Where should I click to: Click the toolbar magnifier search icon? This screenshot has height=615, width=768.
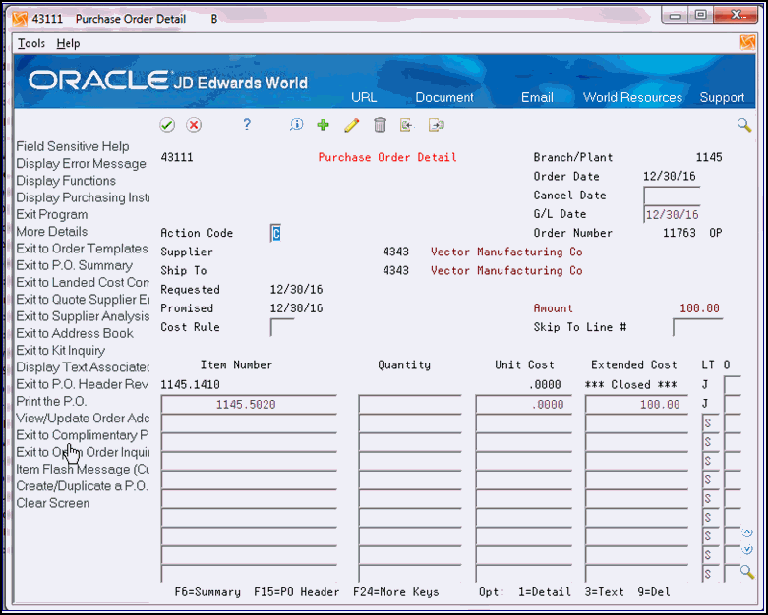744,125
